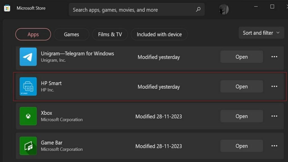Select the Included with device filter

pos(159,34)
